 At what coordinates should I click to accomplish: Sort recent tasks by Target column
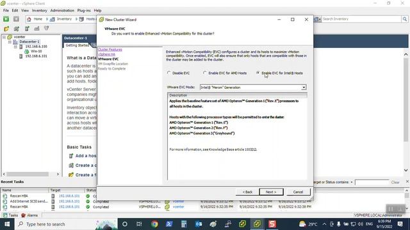(x=67, y=190)
